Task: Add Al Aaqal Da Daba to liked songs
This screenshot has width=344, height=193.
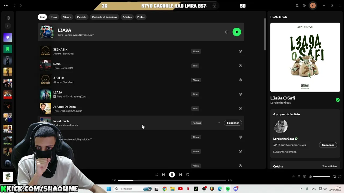Action: tap(240, 109)
